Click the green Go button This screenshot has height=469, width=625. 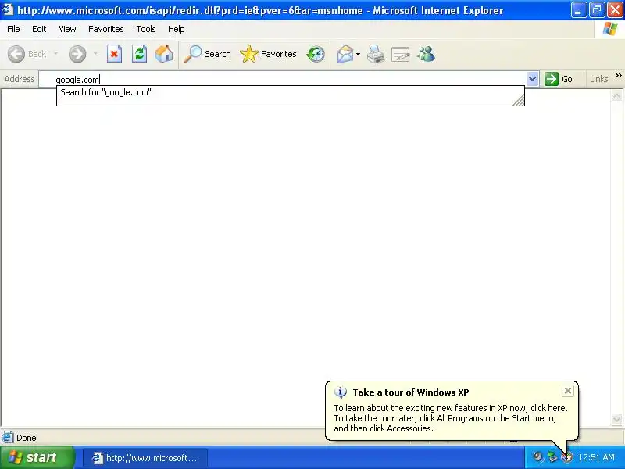click(559, 79)
